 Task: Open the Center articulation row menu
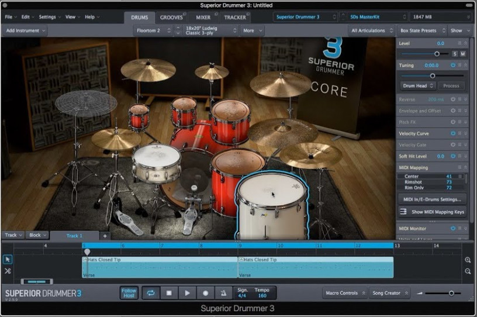point(460,176)
